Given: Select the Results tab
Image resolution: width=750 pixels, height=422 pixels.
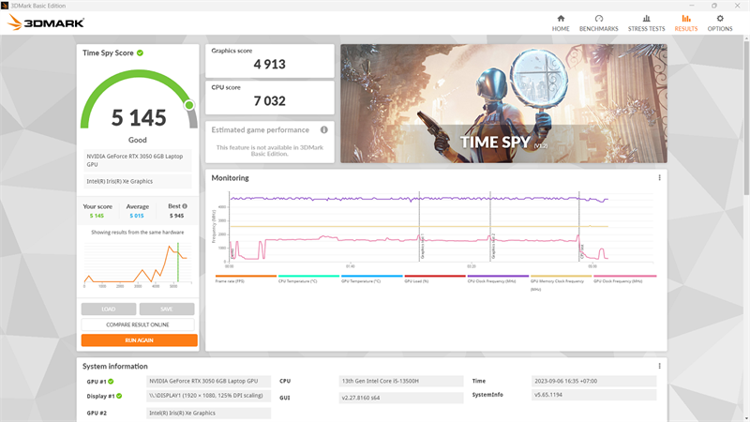Looking at the screenshot, I should tap(686, 23).
